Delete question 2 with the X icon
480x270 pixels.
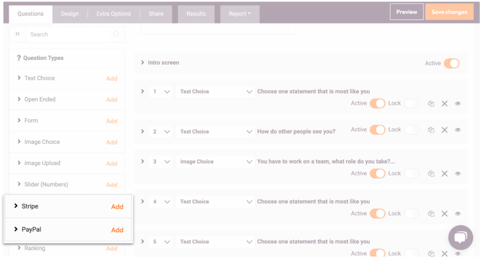(x=444, y=130)
